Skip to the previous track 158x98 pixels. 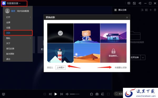pos(50,94)
